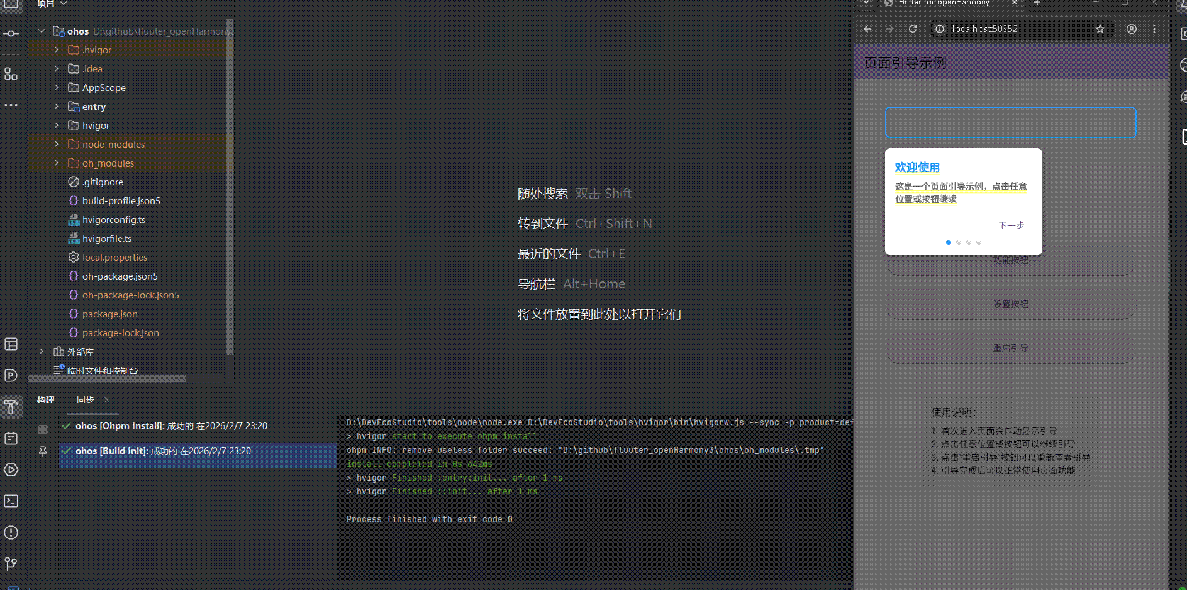Select first guide page indicator dot
The width and height of the screenshot is (1187, 590).
pyautogui.click(x=949, y=243)
